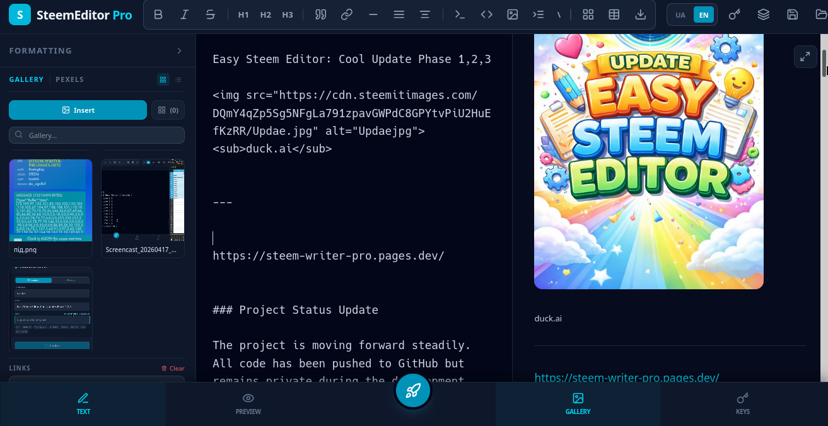The width and height of the screenshot is (828, 426).
Task: Open the Gallery tab at the bottom
Action: pyautogui.click(x=578, y=404)
